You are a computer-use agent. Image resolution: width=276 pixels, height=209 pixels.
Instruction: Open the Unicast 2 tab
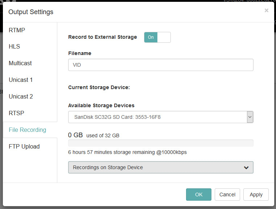pos(21,97)
